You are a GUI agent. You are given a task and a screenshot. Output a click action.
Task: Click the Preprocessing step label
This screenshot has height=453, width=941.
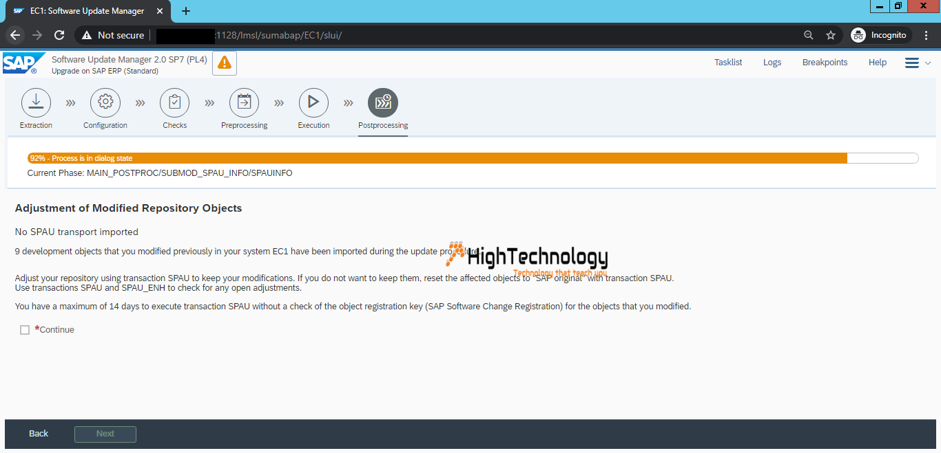click(x=245, y=125)
